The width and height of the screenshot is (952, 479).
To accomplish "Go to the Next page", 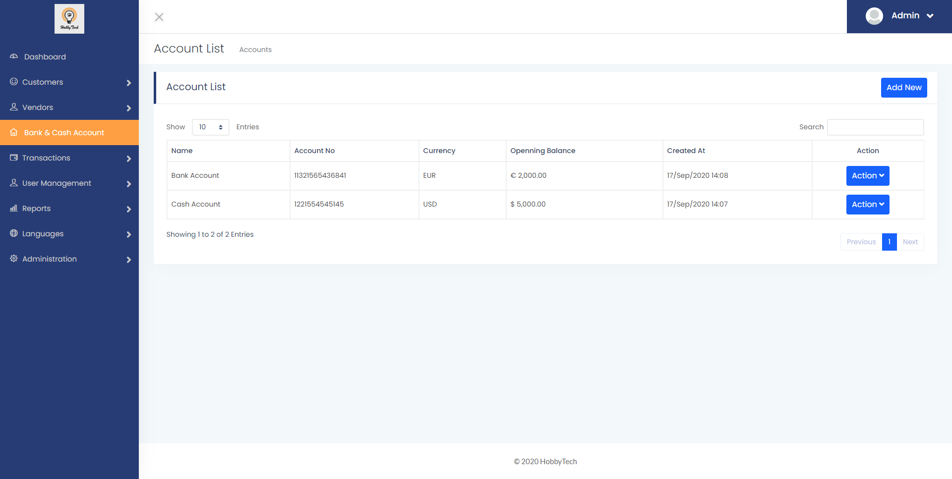I will tap(910, 242).
